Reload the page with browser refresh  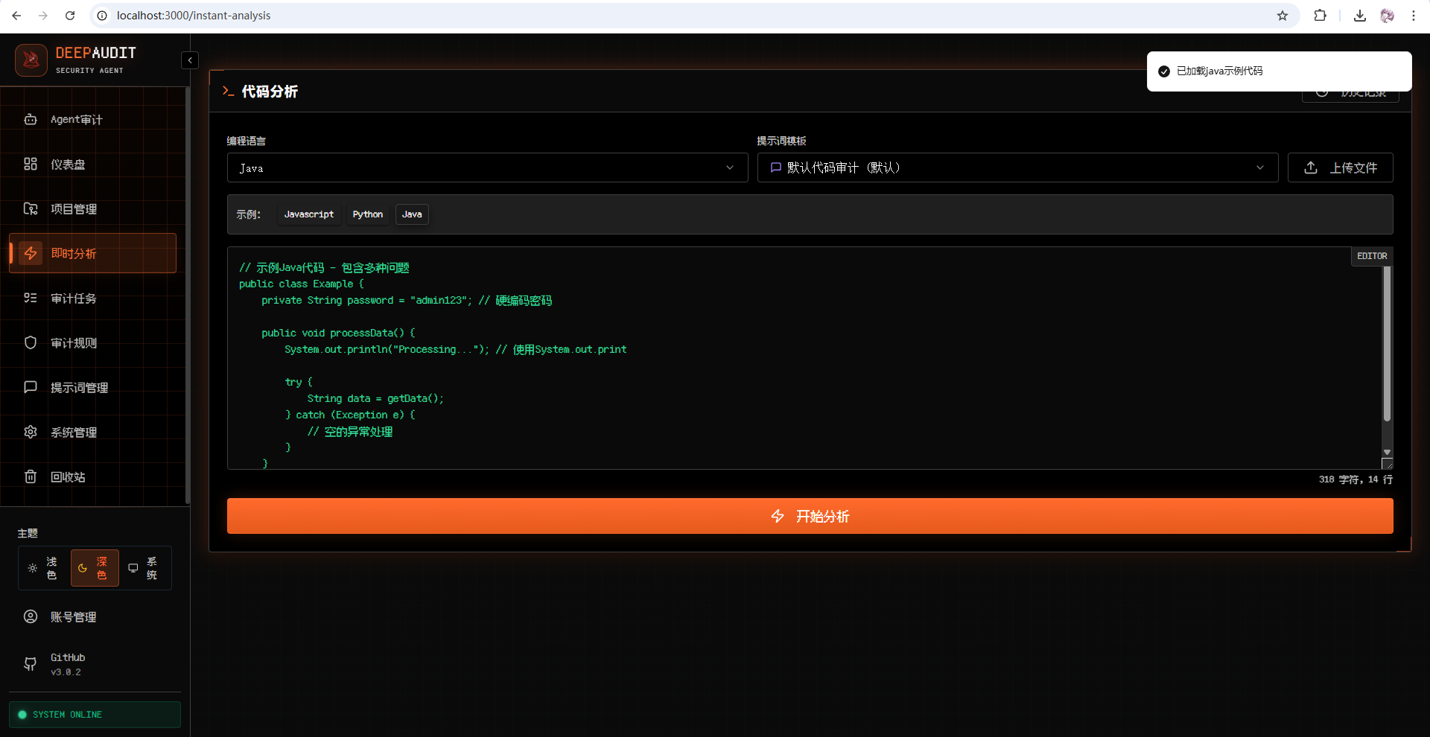tap(70, 16)
